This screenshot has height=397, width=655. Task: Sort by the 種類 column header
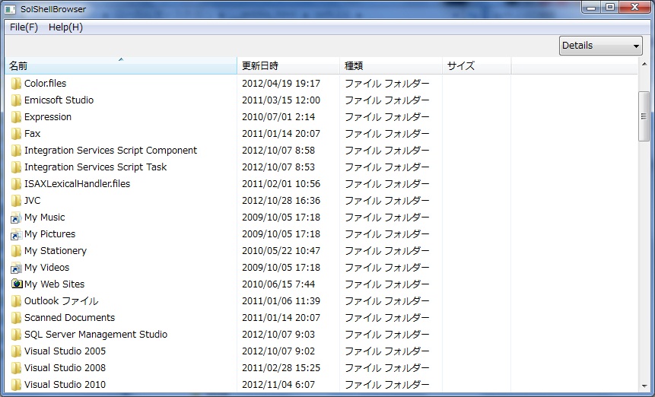391,65
